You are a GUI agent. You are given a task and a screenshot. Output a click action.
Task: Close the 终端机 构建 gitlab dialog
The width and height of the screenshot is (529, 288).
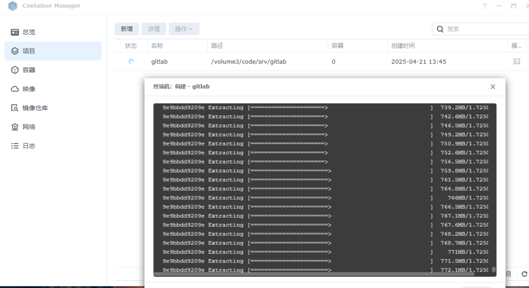pos(493,87)
